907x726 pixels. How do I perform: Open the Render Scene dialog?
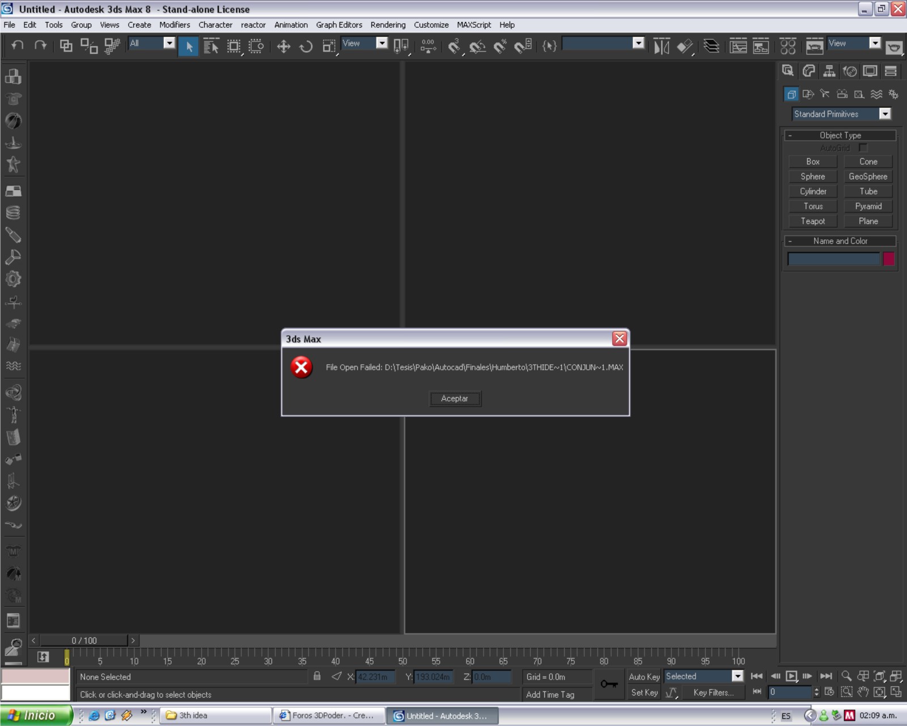click(x=815, y=46)
